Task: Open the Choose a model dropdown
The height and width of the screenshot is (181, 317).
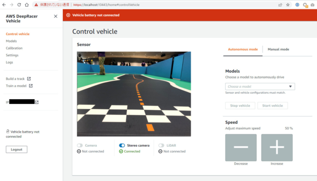Action: 260,87
